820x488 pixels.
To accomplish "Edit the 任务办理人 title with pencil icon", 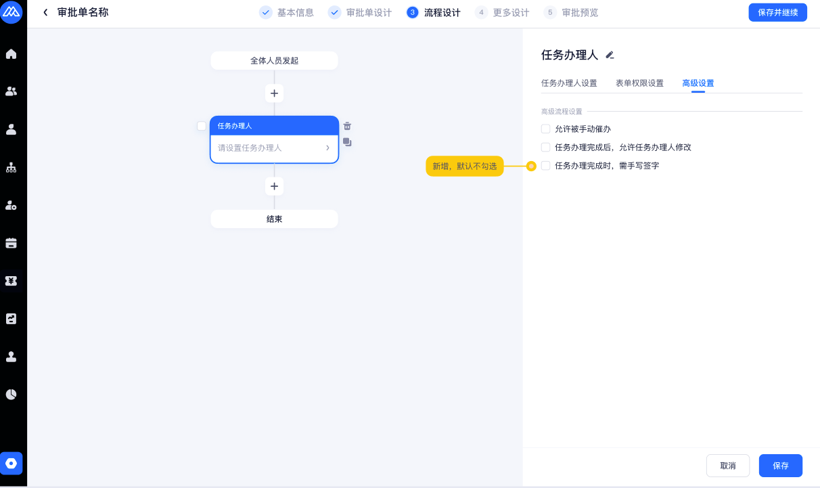I will [x=610, y=56].
